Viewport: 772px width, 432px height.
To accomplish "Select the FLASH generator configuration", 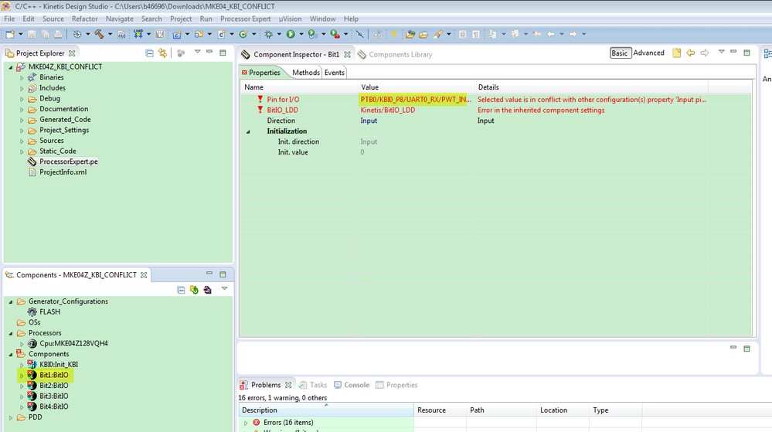I will pyautogui.click(x=49, y=311).
